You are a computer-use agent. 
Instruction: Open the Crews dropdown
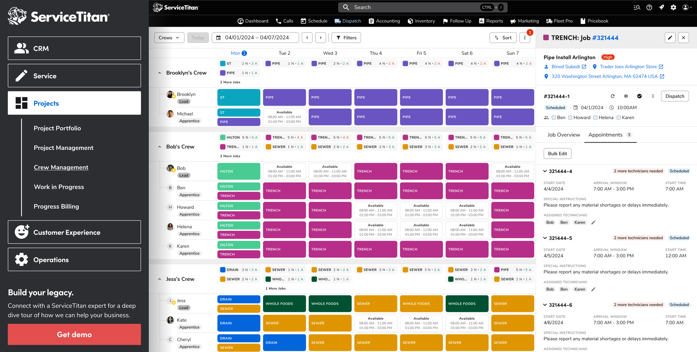[x=169, y=38]
